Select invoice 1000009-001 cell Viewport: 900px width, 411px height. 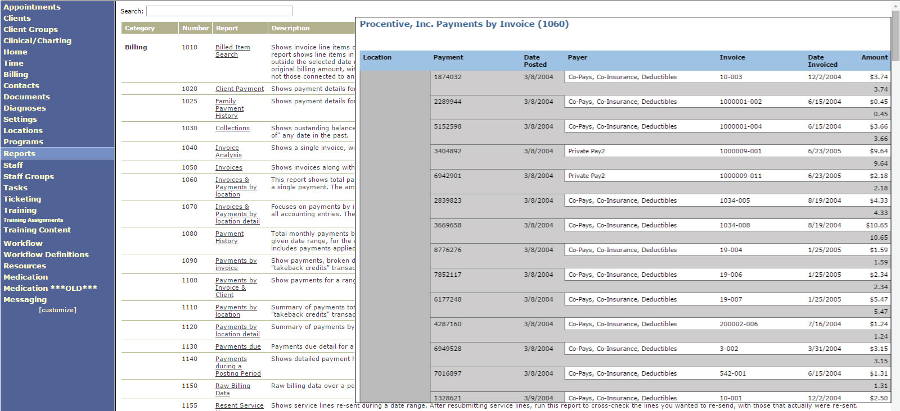click(740, 151)
